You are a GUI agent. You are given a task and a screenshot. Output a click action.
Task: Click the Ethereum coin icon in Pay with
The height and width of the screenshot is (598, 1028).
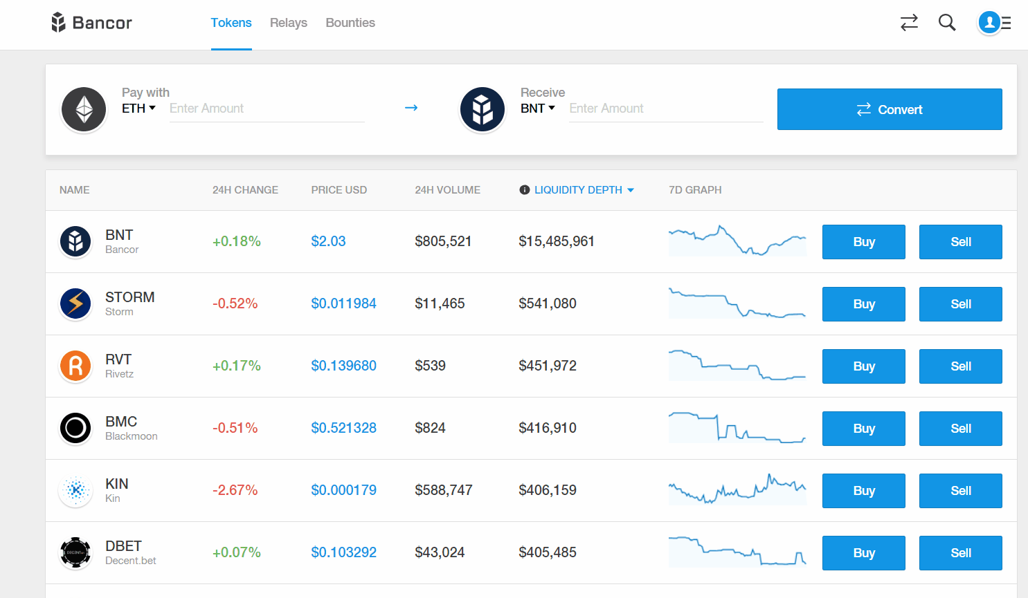tap(84, 109)
